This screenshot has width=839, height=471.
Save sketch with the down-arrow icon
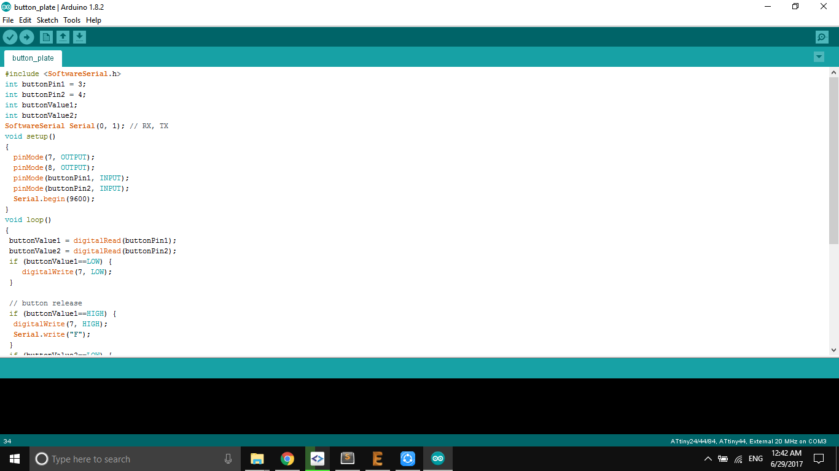pos(79,37)
